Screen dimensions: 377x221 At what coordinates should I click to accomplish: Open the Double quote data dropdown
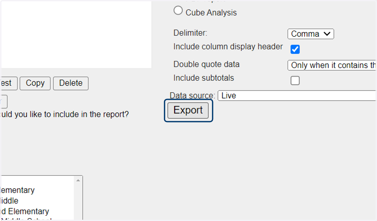[332, 65]
